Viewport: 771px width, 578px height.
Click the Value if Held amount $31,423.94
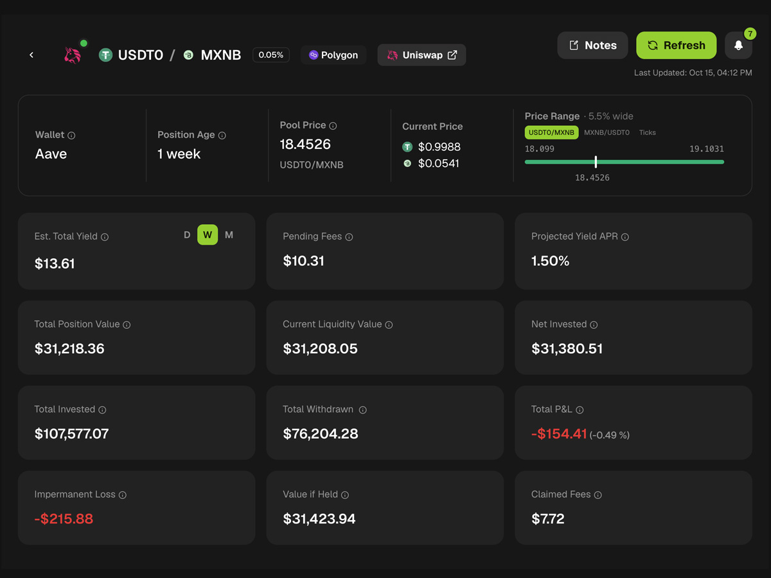pos(319,519)
